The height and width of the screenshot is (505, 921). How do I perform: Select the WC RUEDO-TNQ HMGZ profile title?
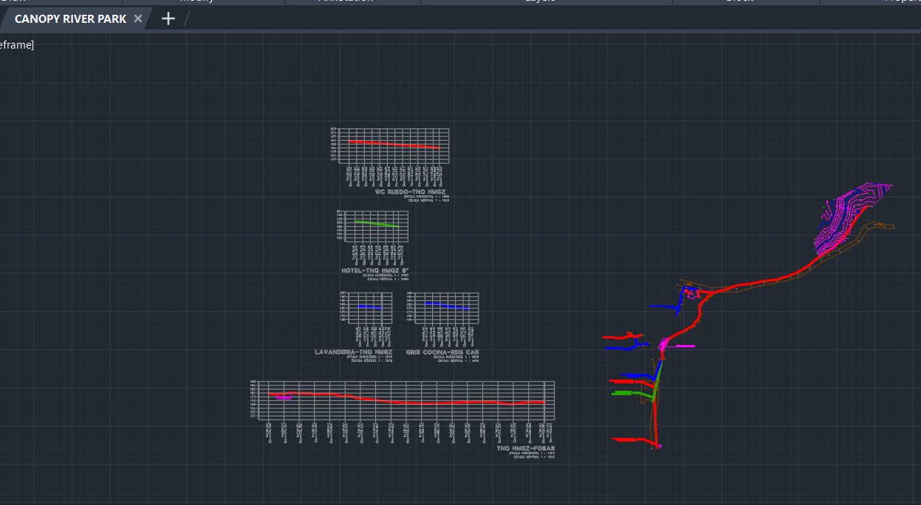[x=410, y=192]
